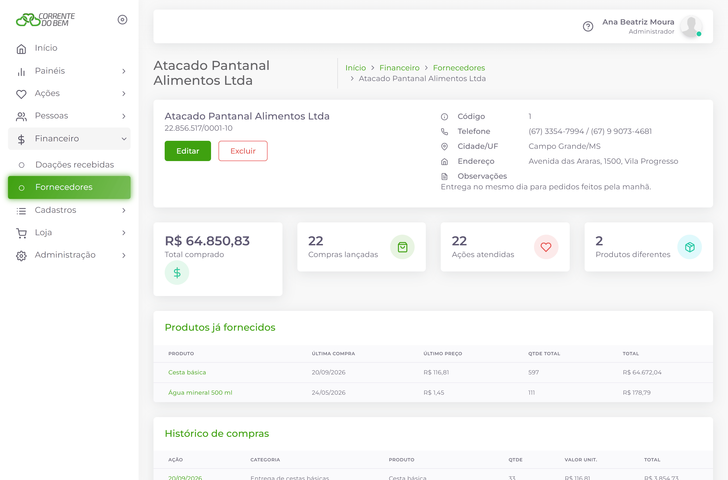Click the Compras lançadas shopping-bag icon
The image size is (728, 480).
coord(402,247)
